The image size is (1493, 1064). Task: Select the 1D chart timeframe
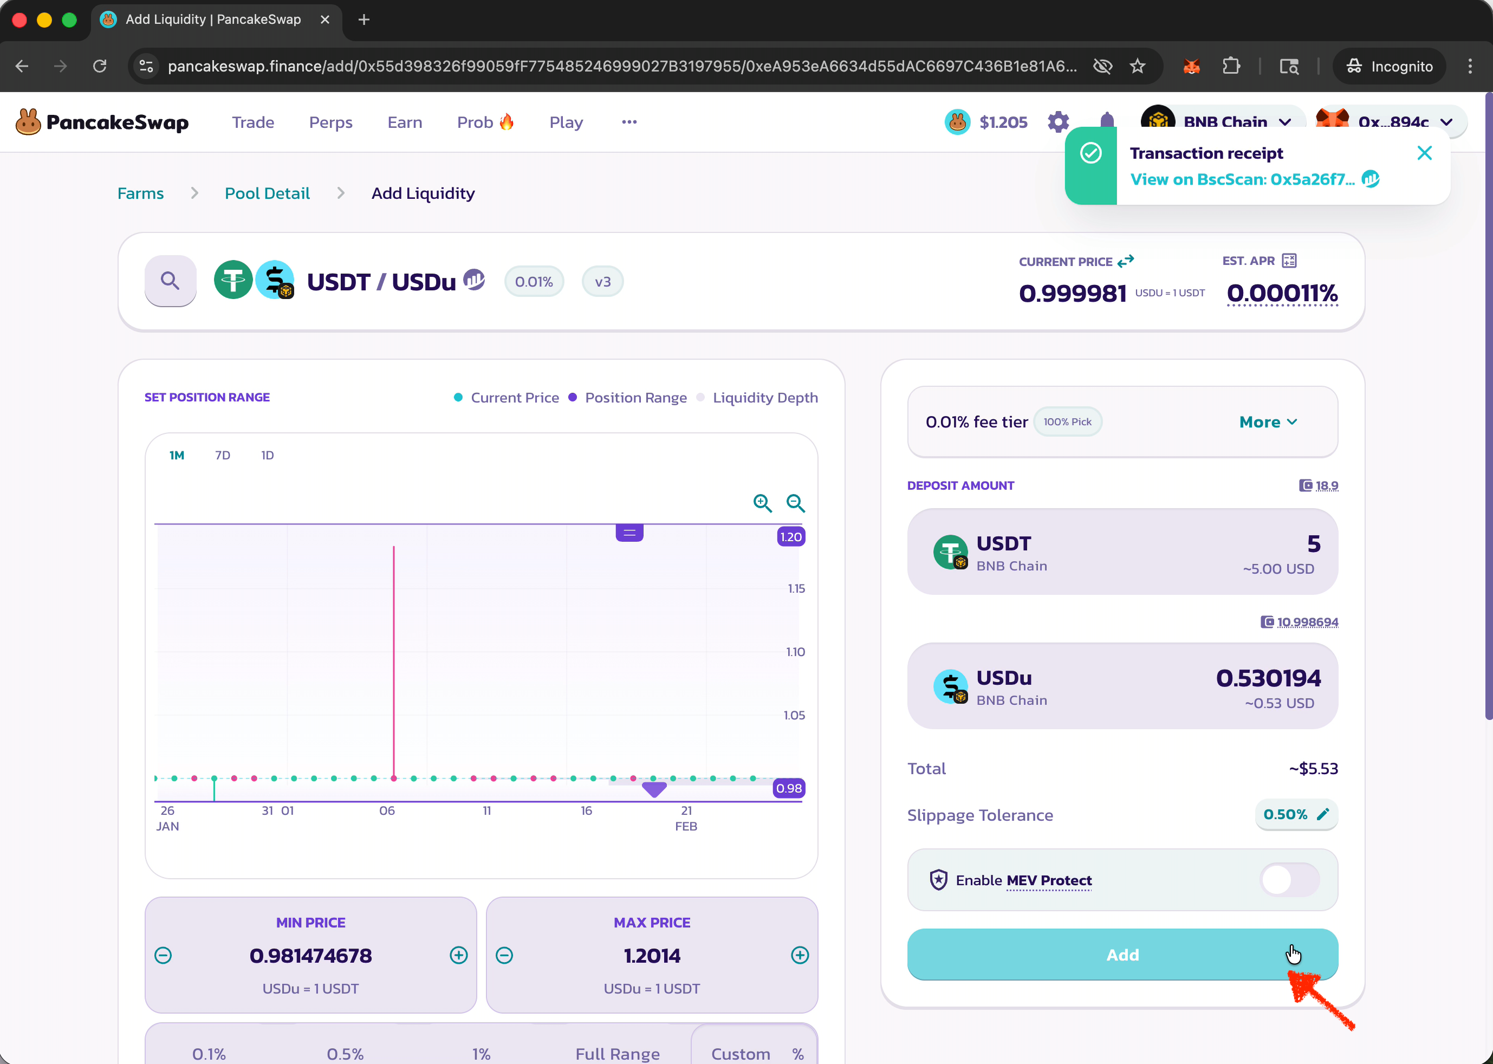tap(267, 456)
